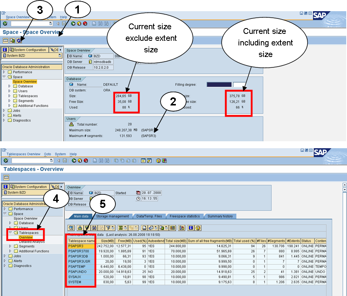The height and width of the screenshot is (296, 347).
Task: Click blue info icon in table toolbar
Action: pyautogui.click(x=191, y=228)
